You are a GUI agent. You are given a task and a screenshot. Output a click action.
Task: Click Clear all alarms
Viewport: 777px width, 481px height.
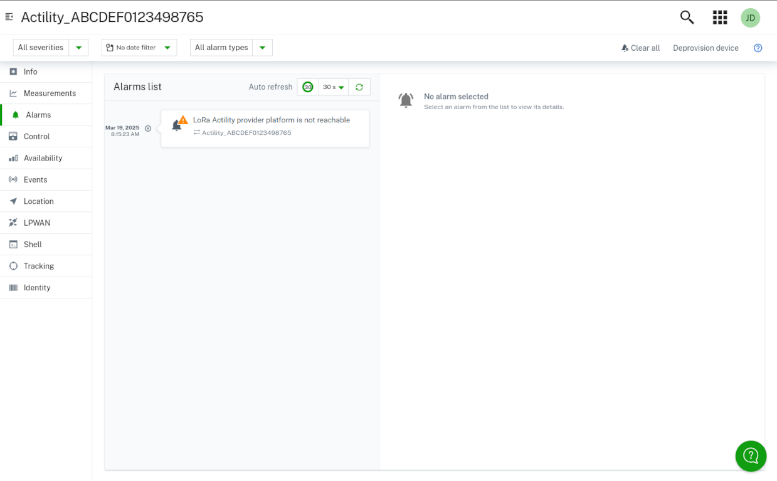tap(640, 48)
